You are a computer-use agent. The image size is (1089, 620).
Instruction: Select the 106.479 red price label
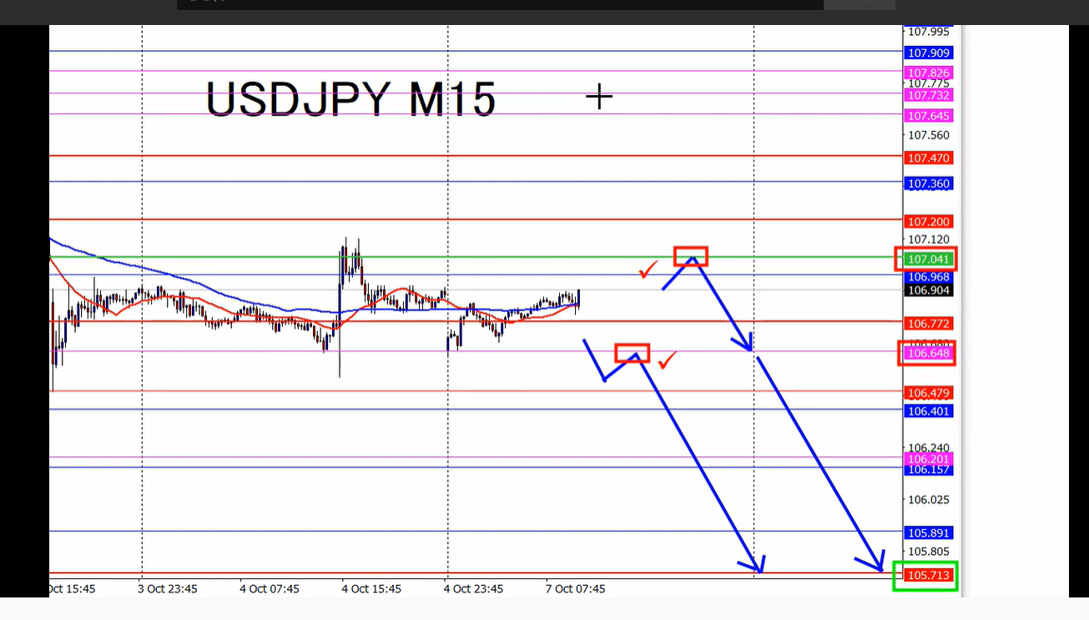coord(929,392)
